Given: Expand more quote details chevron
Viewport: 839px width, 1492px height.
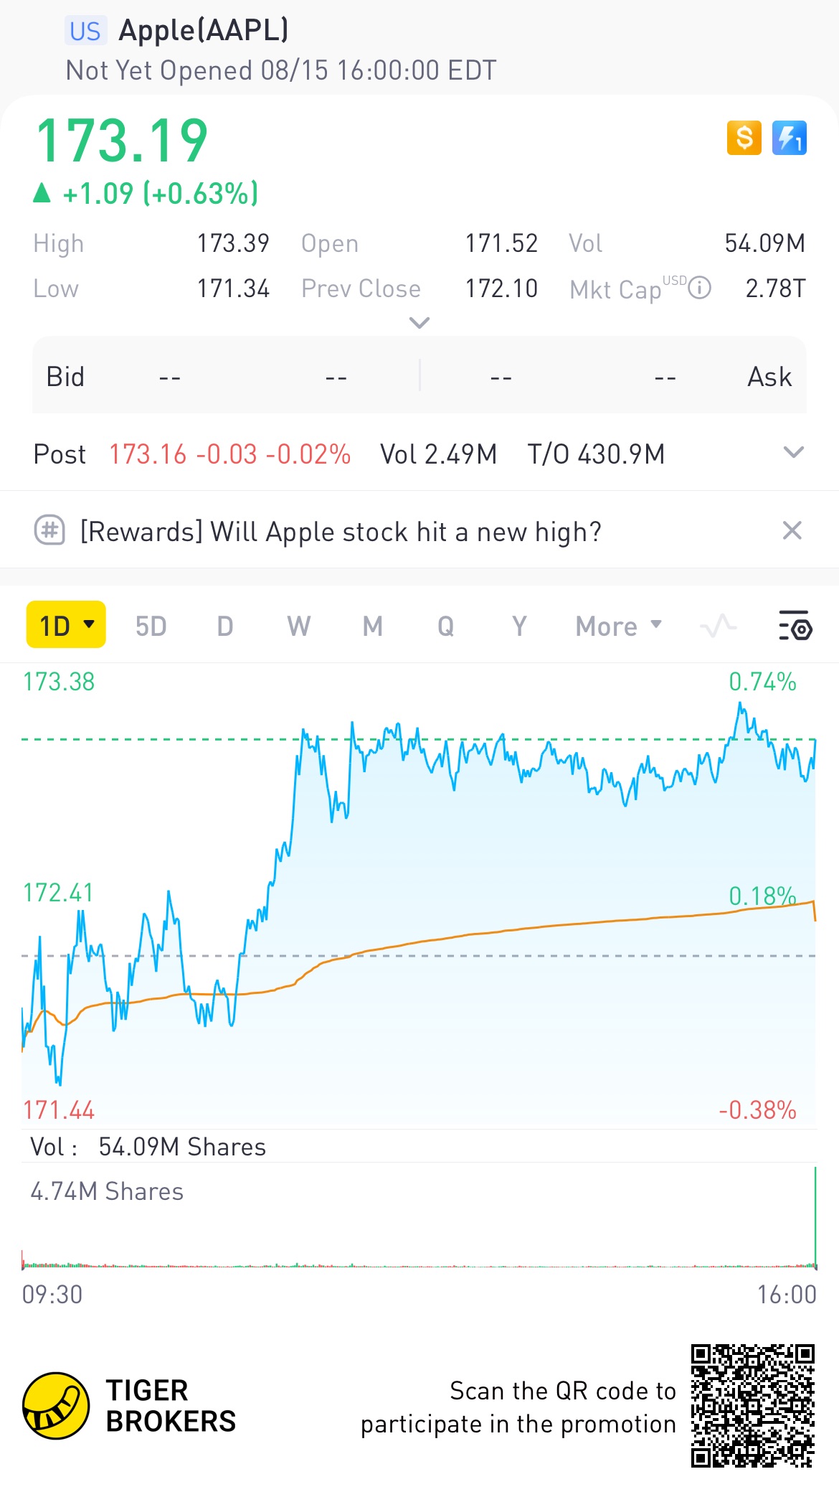Looking at the screenshot, I should [419, 323].
